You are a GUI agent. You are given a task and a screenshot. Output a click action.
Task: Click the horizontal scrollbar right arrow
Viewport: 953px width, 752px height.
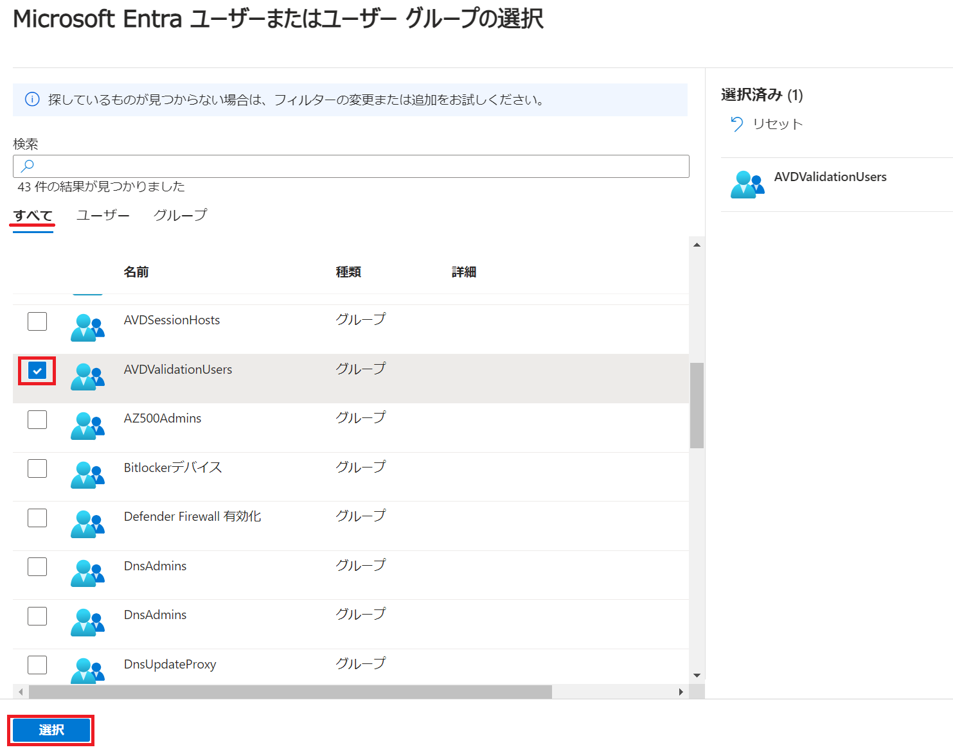pos(681,692)
